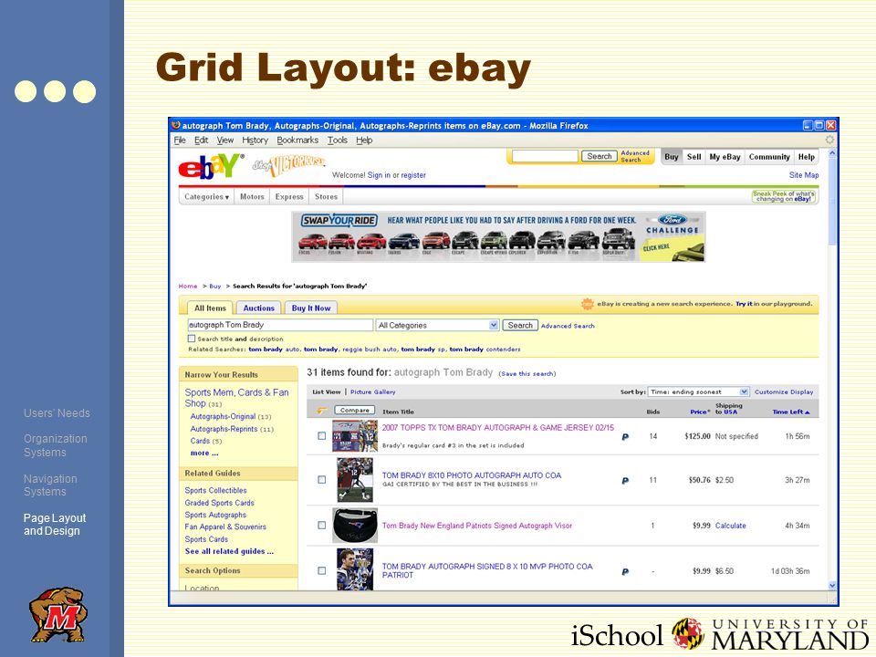Click the Firefox icon in title bar

pos(176,125)
